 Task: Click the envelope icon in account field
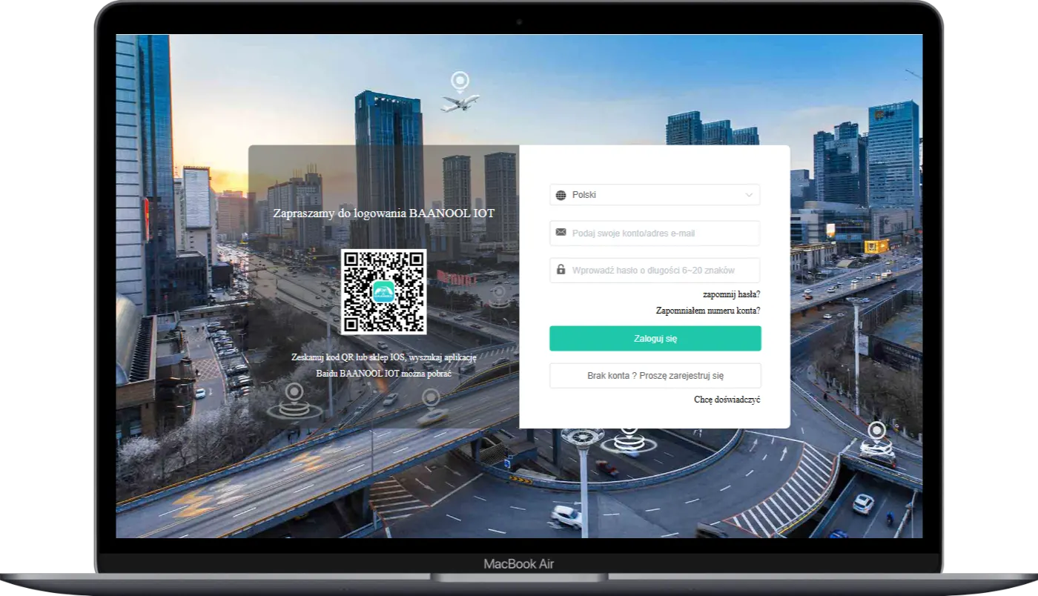[x=561, y=233]
